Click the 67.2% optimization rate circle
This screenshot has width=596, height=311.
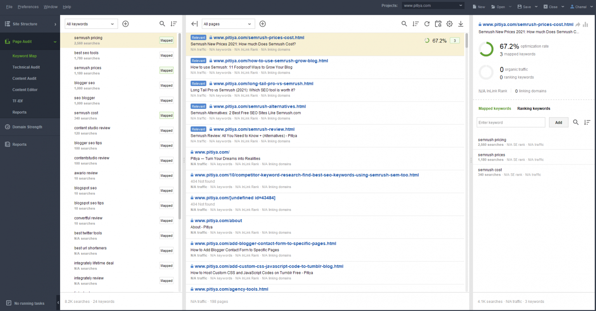(486, 50)
